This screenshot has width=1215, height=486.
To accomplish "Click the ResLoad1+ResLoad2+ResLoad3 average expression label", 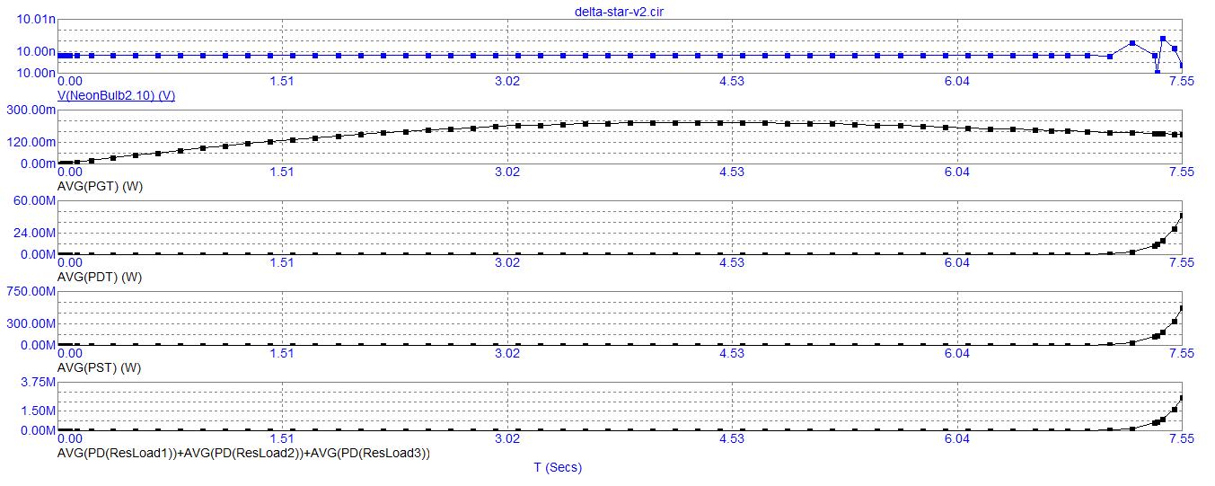I will click(242, 454).
